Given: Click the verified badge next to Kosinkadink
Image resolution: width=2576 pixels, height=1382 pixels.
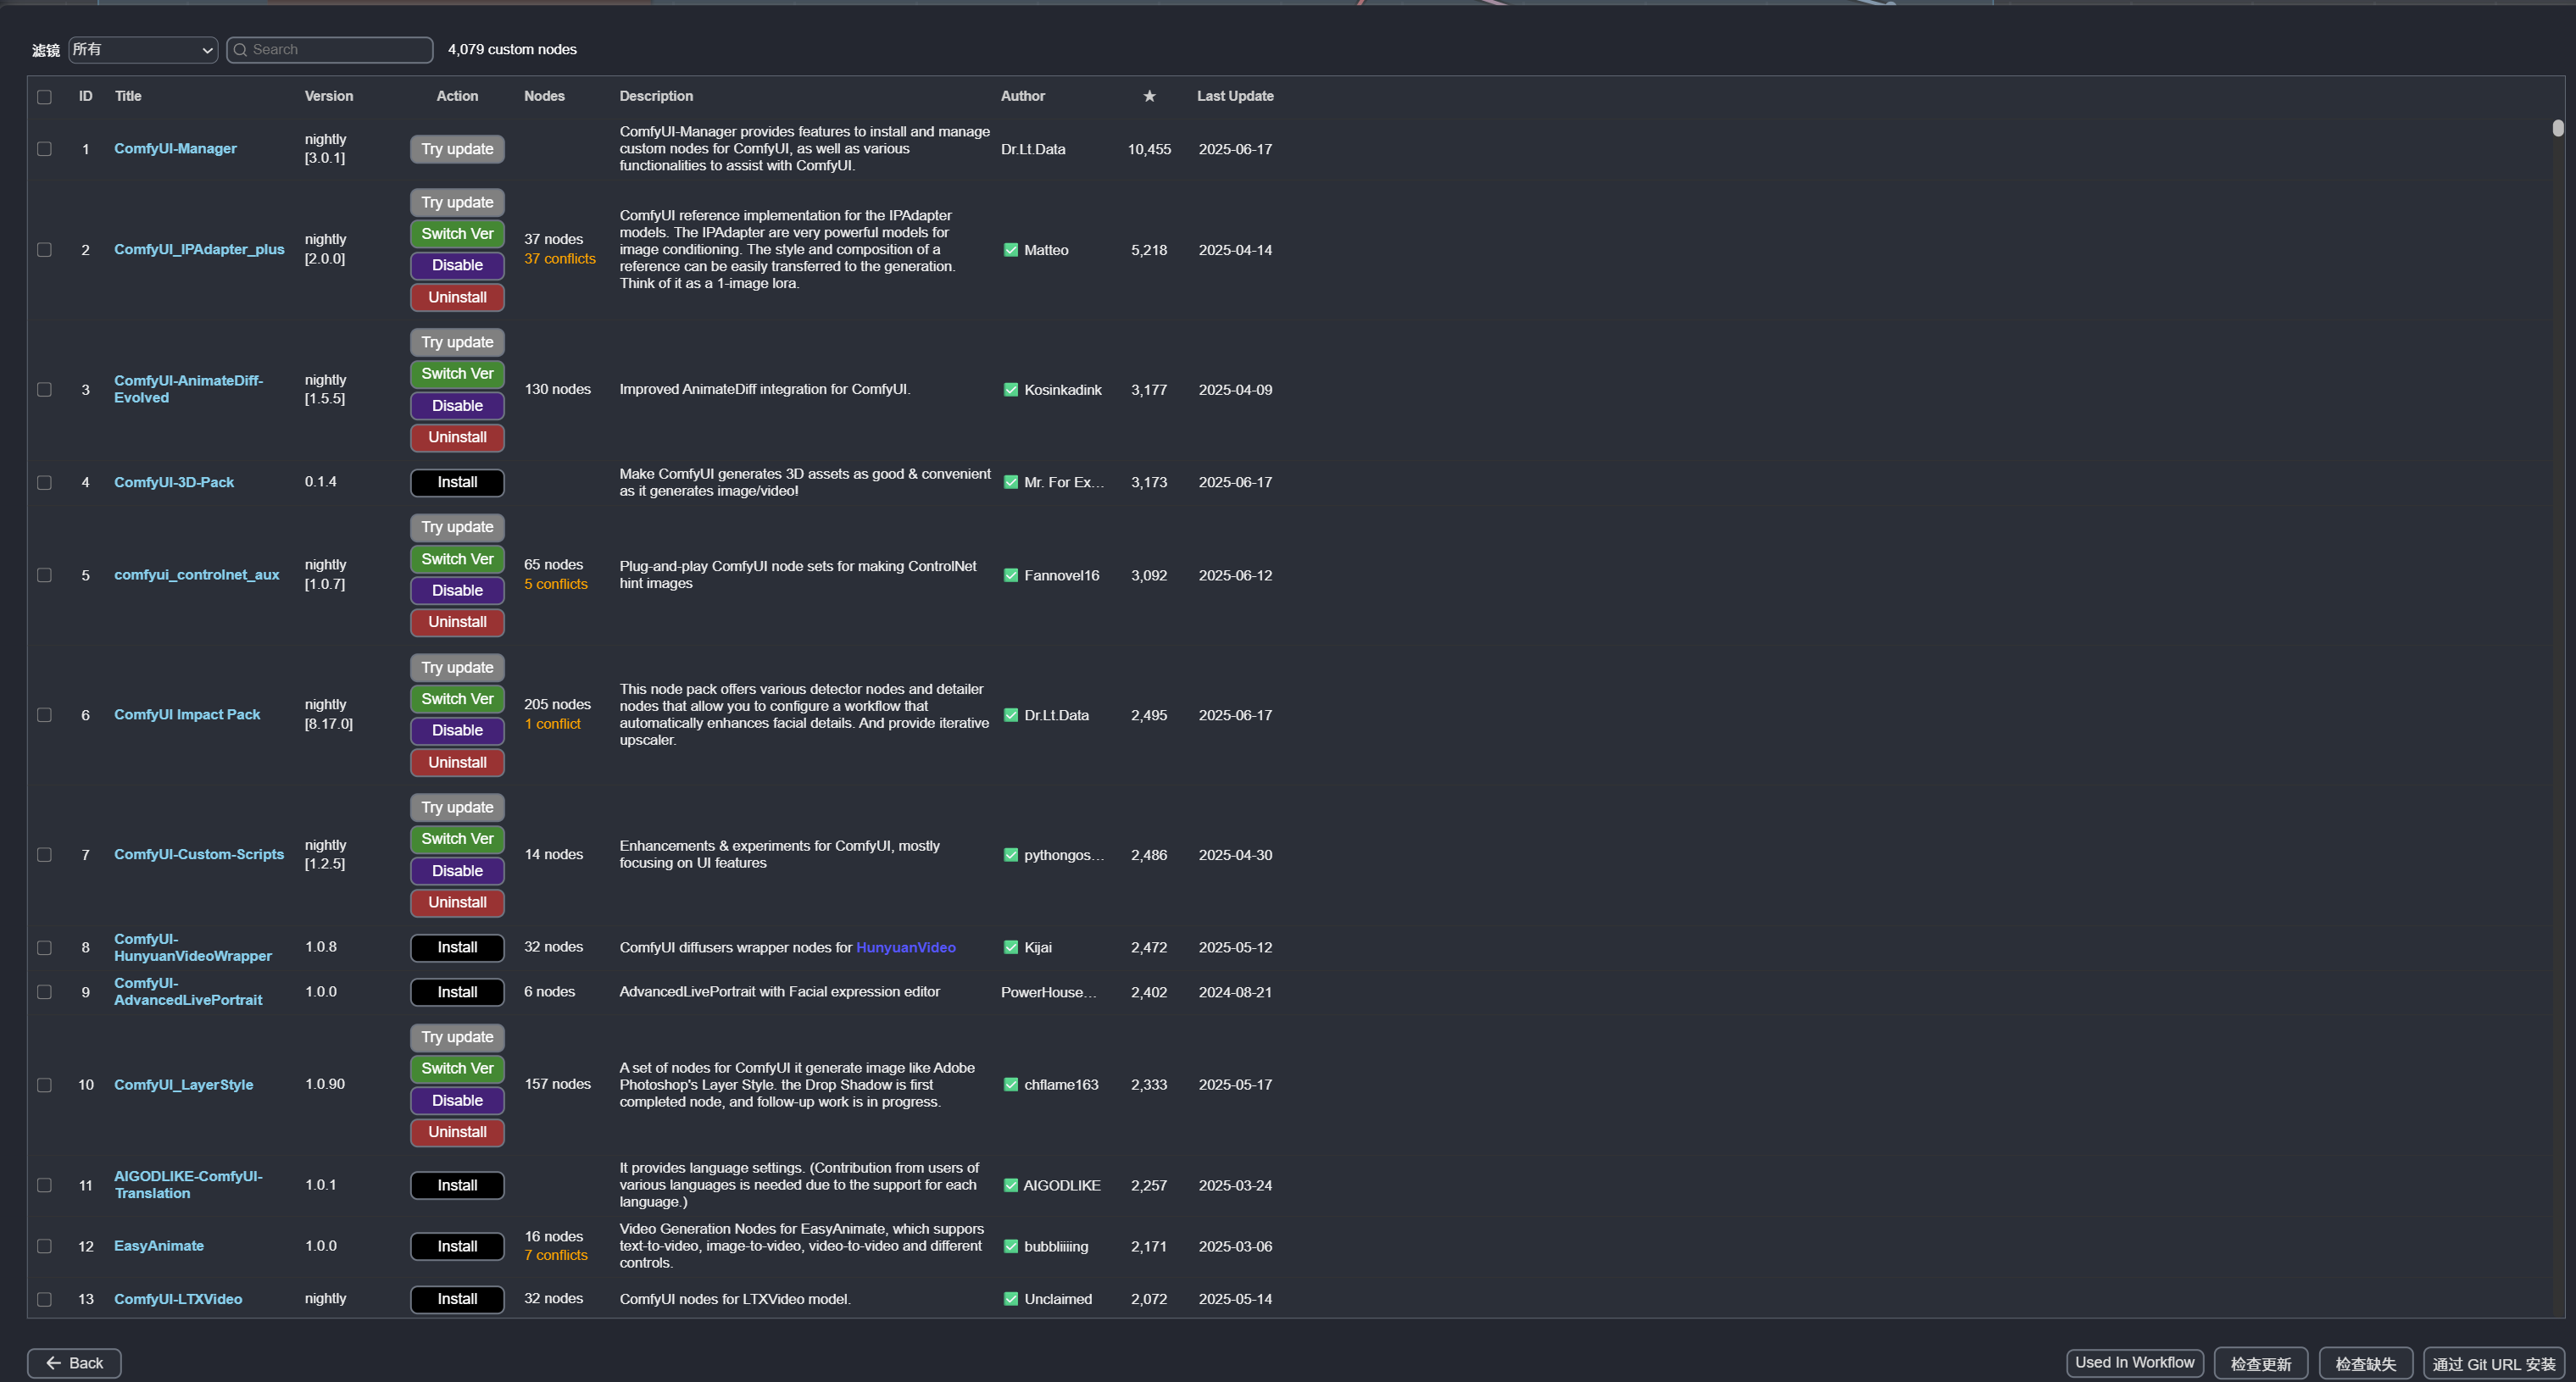Looking at the screenshot, I should coord(1010,390).
